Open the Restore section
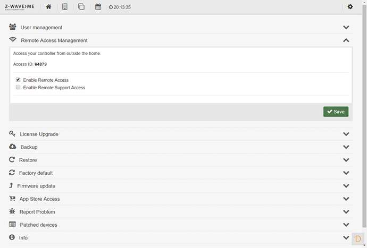The image size is (367, 248). (28, 160)
